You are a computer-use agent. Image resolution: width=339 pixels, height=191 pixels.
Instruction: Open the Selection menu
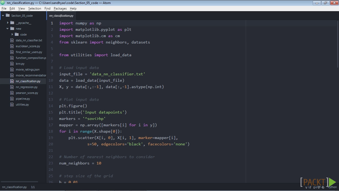tap(35, 8)
